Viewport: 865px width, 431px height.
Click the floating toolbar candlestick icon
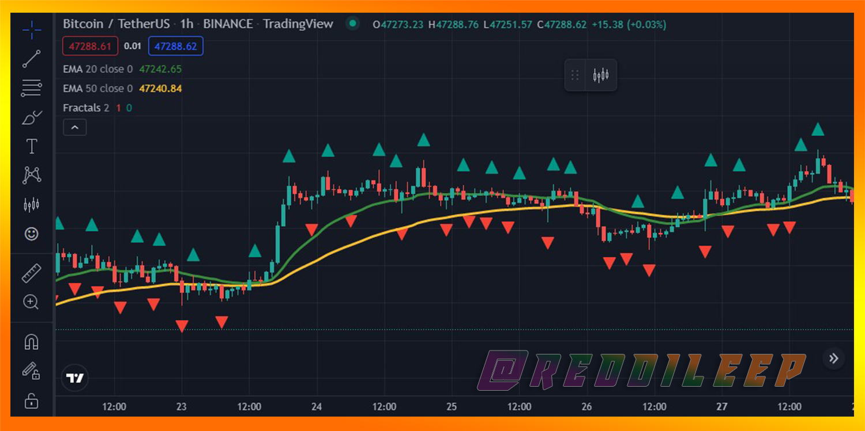(x=601, y=75)
